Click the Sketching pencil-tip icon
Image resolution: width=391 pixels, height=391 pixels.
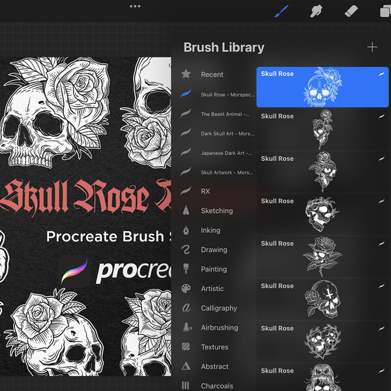(186, 210)
